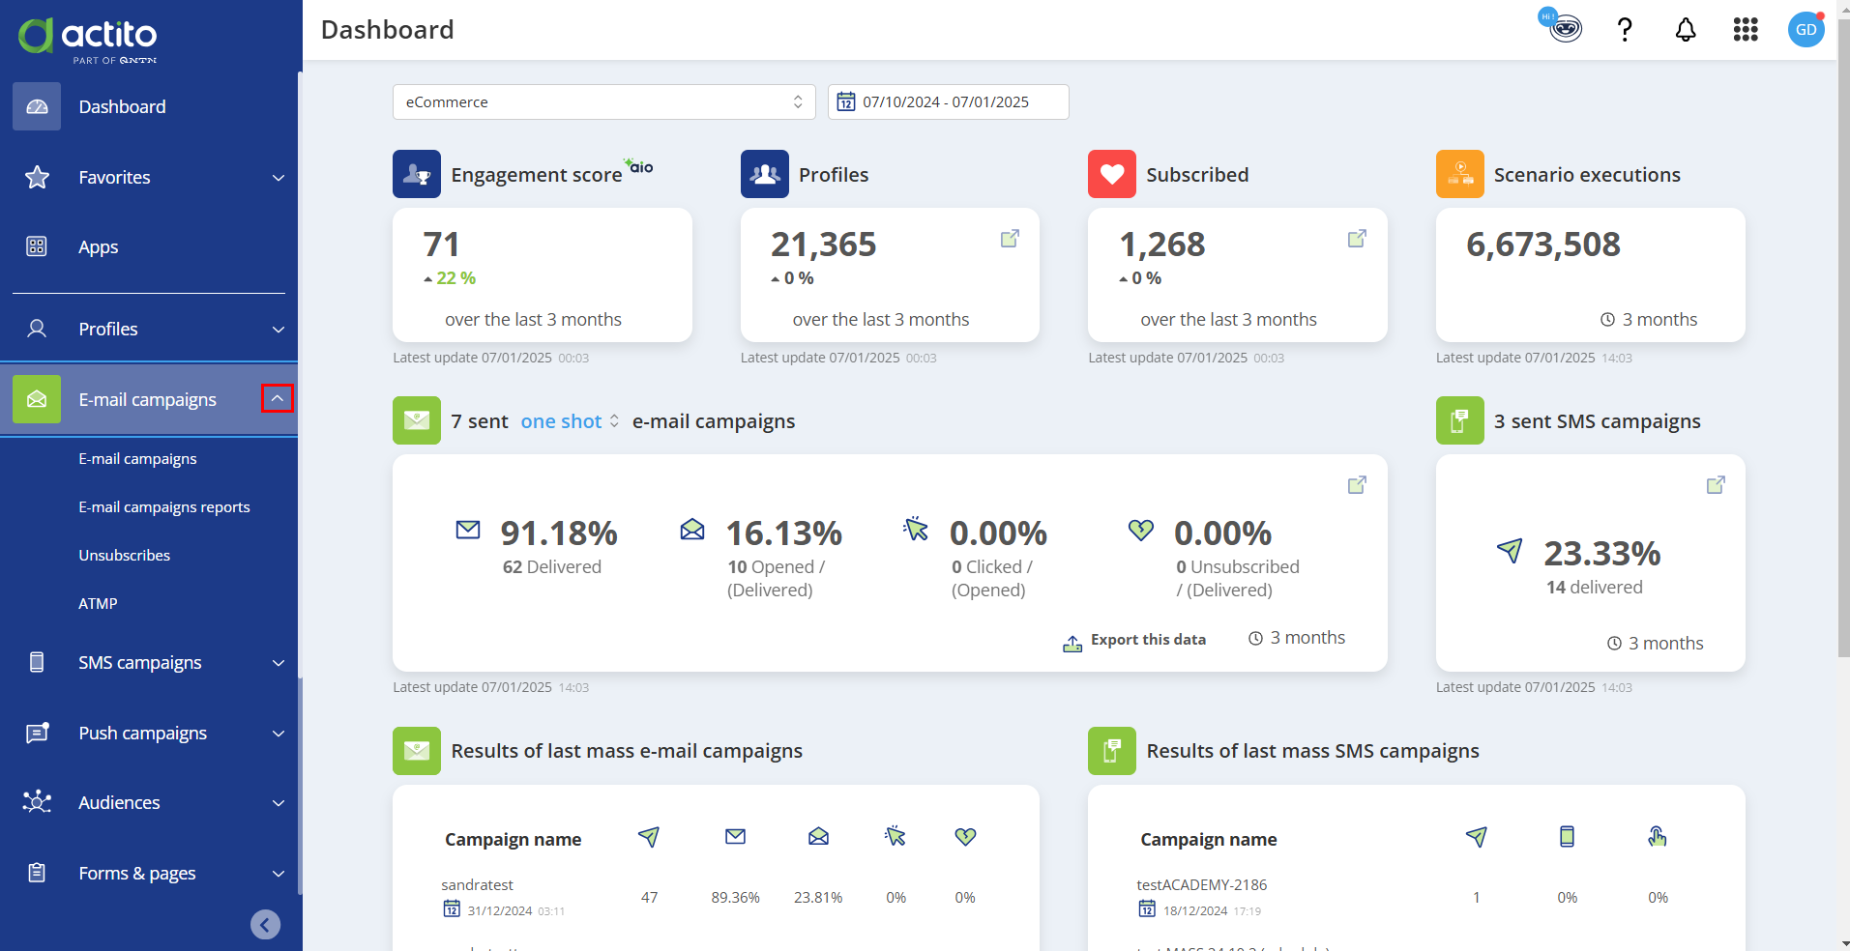Click the Push campaigns icon in sidebar

click(x=37, y=733)
